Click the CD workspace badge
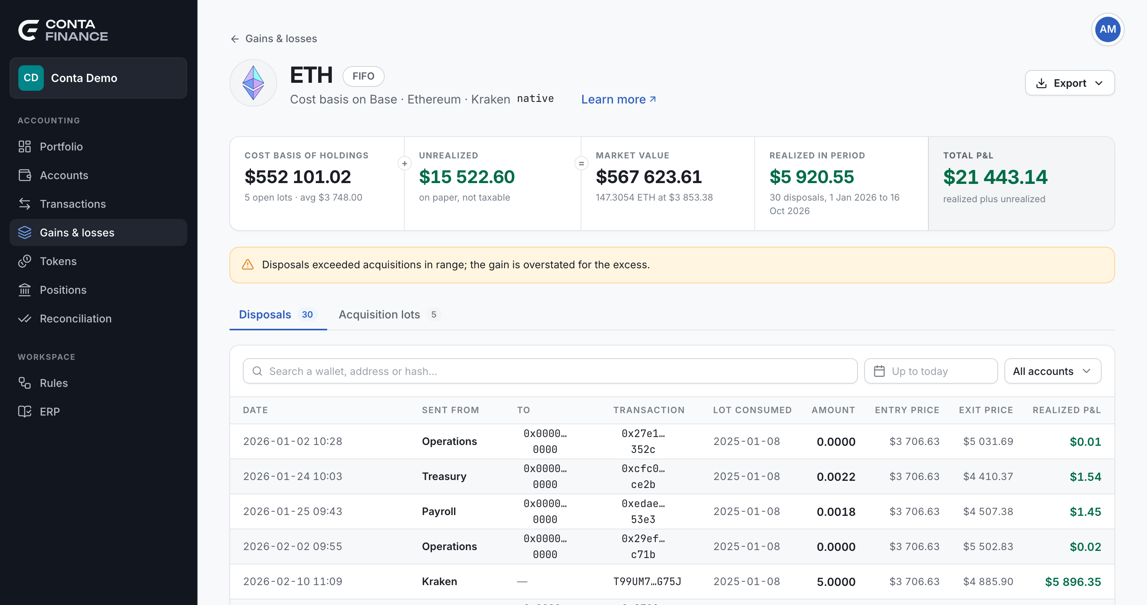This screenshot has width=1147, height=605. tap(31, 78)
